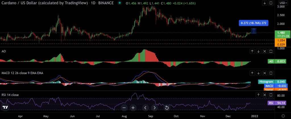The height and width of the screenshot is (119, 291).
Task: Zoom in the chart with plus button
Action: point(133,108)
